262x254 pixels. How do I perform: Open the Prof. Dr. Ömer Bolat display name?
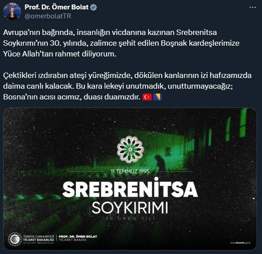click(57, 7)
